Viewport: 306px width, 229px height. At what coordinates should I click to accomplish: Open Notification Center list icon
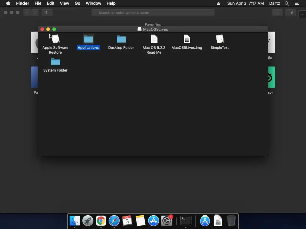296,3
